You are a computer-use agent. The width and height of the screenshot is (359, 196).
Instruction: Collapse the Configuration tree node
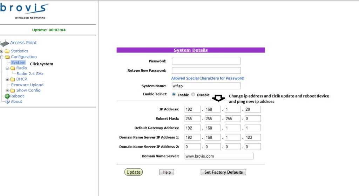[2, 57]
